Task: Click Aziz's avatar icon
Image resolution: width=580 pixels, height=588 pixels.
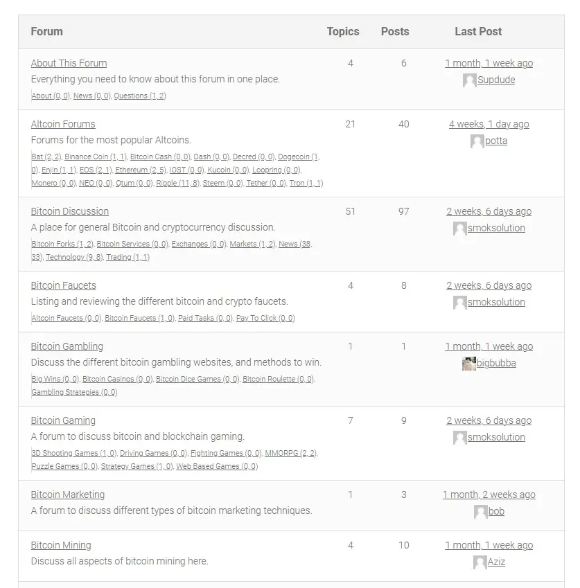Action: pyautogui.click(x=480, y=562)
